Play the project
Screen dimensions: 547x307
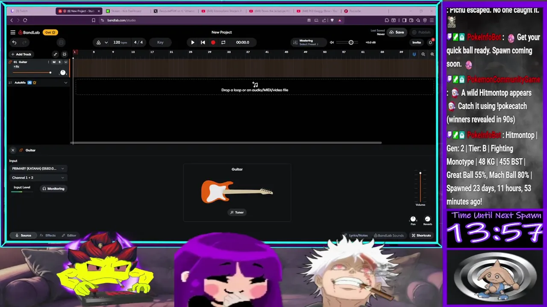pyautogui.click(x=192, y=42)
